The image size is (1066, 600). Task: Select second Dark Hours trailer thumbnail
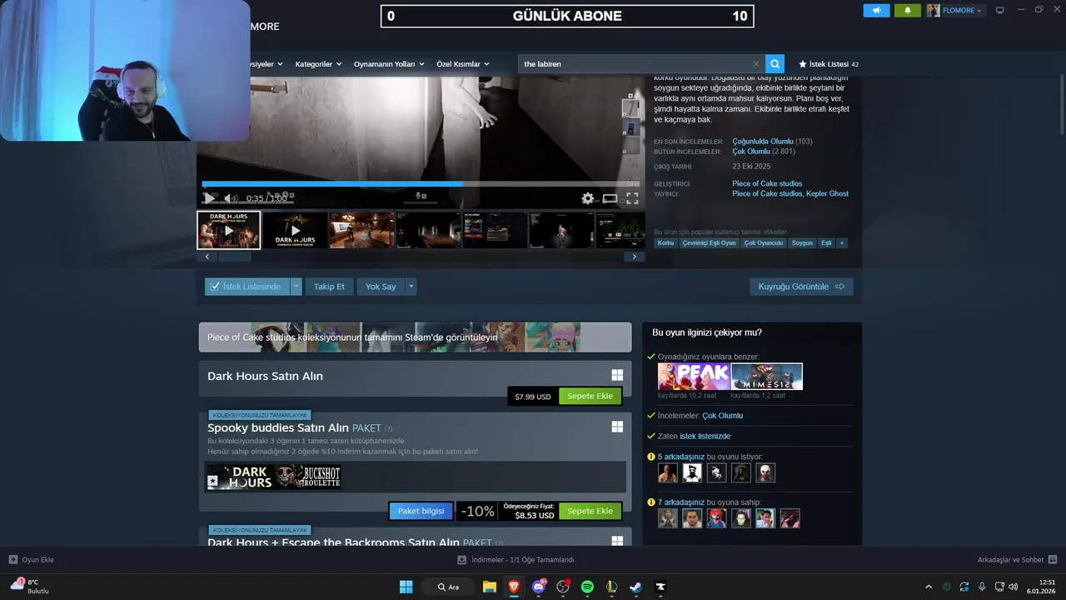(295, 230)
